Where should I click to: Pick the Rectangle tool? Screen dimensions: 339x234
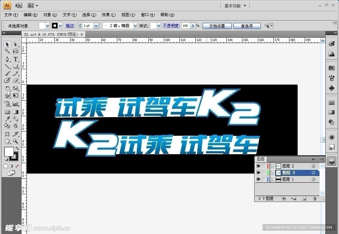pyautogui.click(x=15, y=66)
